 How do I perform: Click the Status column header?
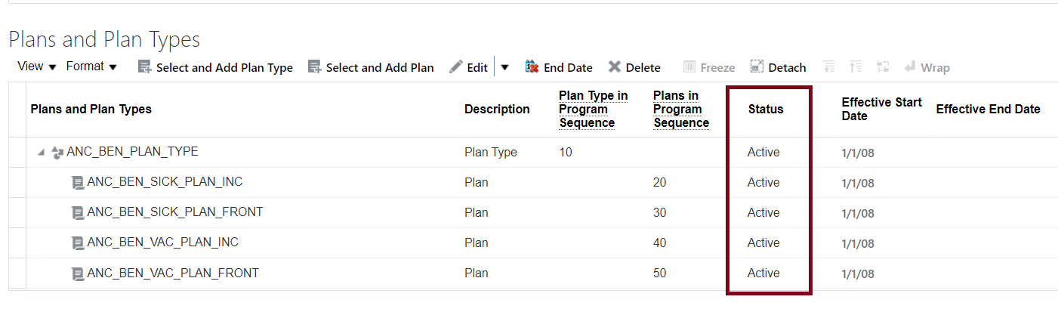[766, 110]
